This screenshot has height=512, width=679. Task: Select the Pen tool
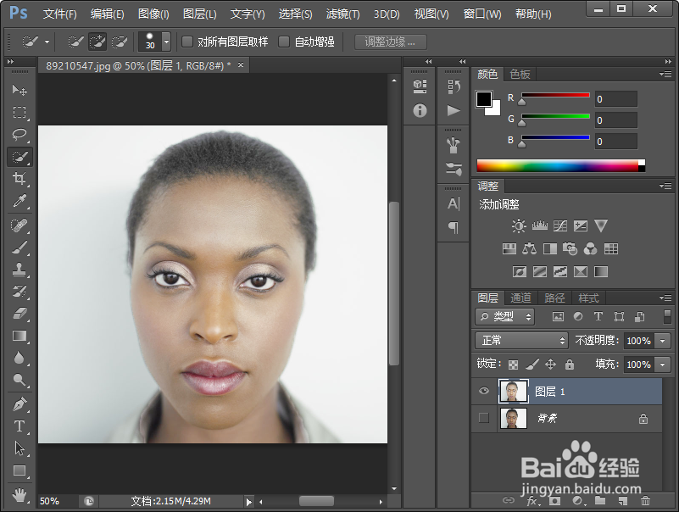(x=19, y=404)
